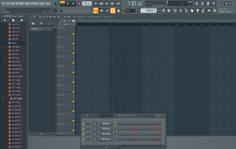
Task: Open the Browser view icon
Action: tap(186, 11)
